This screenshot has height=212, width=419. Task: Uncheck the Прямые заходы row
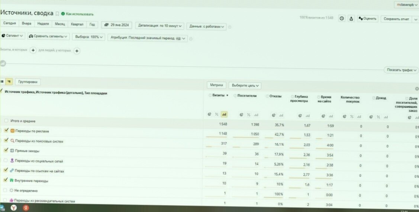coord(6,150)
